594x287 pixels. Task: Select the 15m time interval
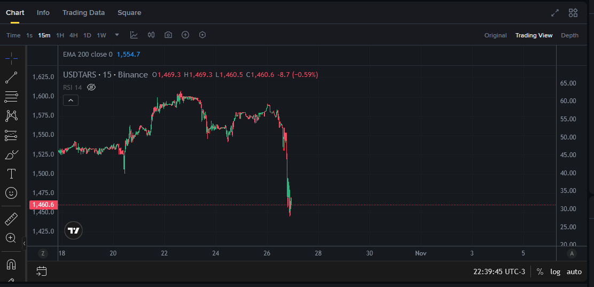click(44, 35)
